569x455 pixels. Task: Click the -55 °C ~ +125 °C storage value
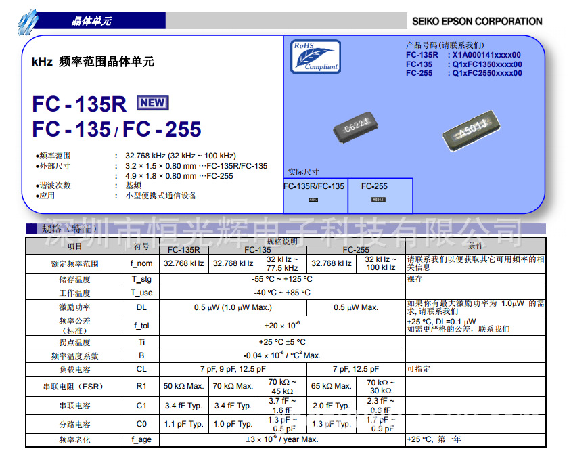(x=282, y=279)
